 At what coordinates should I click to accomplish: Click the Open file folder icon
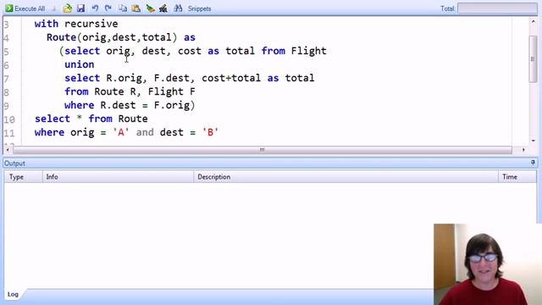click(68, 8)
